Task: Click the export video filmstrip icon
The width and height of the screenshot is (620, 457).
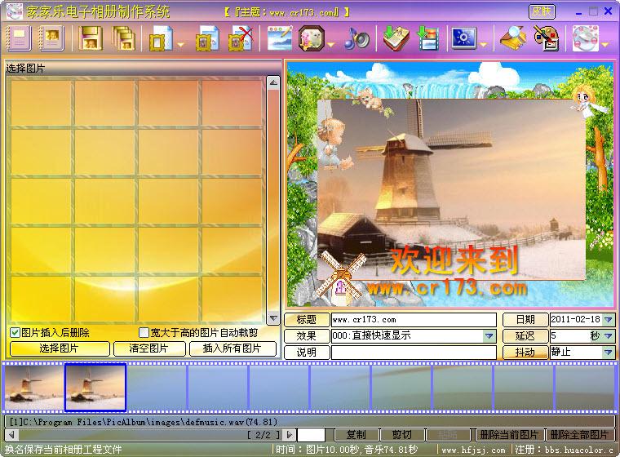Action: click(428, 38)
